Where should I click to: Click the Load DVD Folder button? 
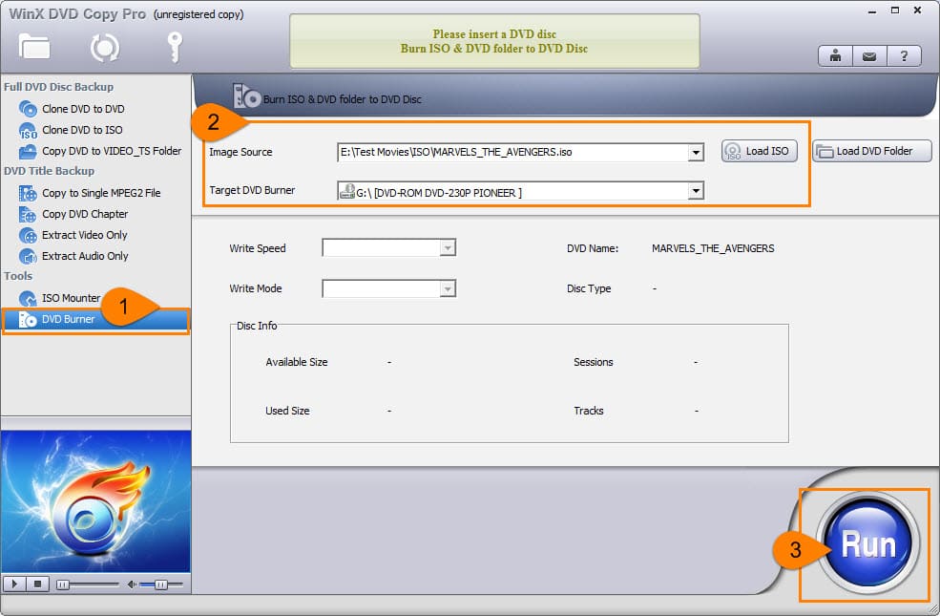click(x=872, y=151)
